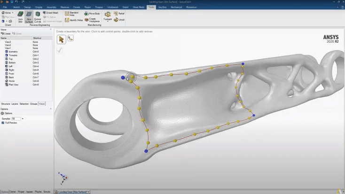The height and width of the screenshot is (194, 345).
Task: Click the Create button in Views panel
Action: click(6, 33)
